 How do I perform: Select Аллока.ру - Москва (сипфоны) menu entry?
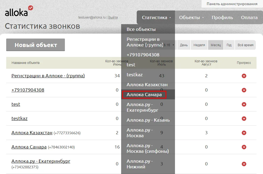point(148,148)
